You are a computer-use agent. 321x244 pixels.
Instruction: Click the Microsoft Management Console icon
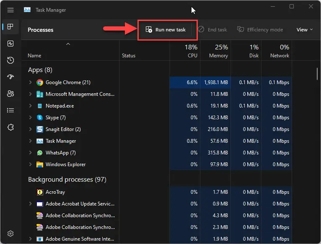tap(40, 94)
